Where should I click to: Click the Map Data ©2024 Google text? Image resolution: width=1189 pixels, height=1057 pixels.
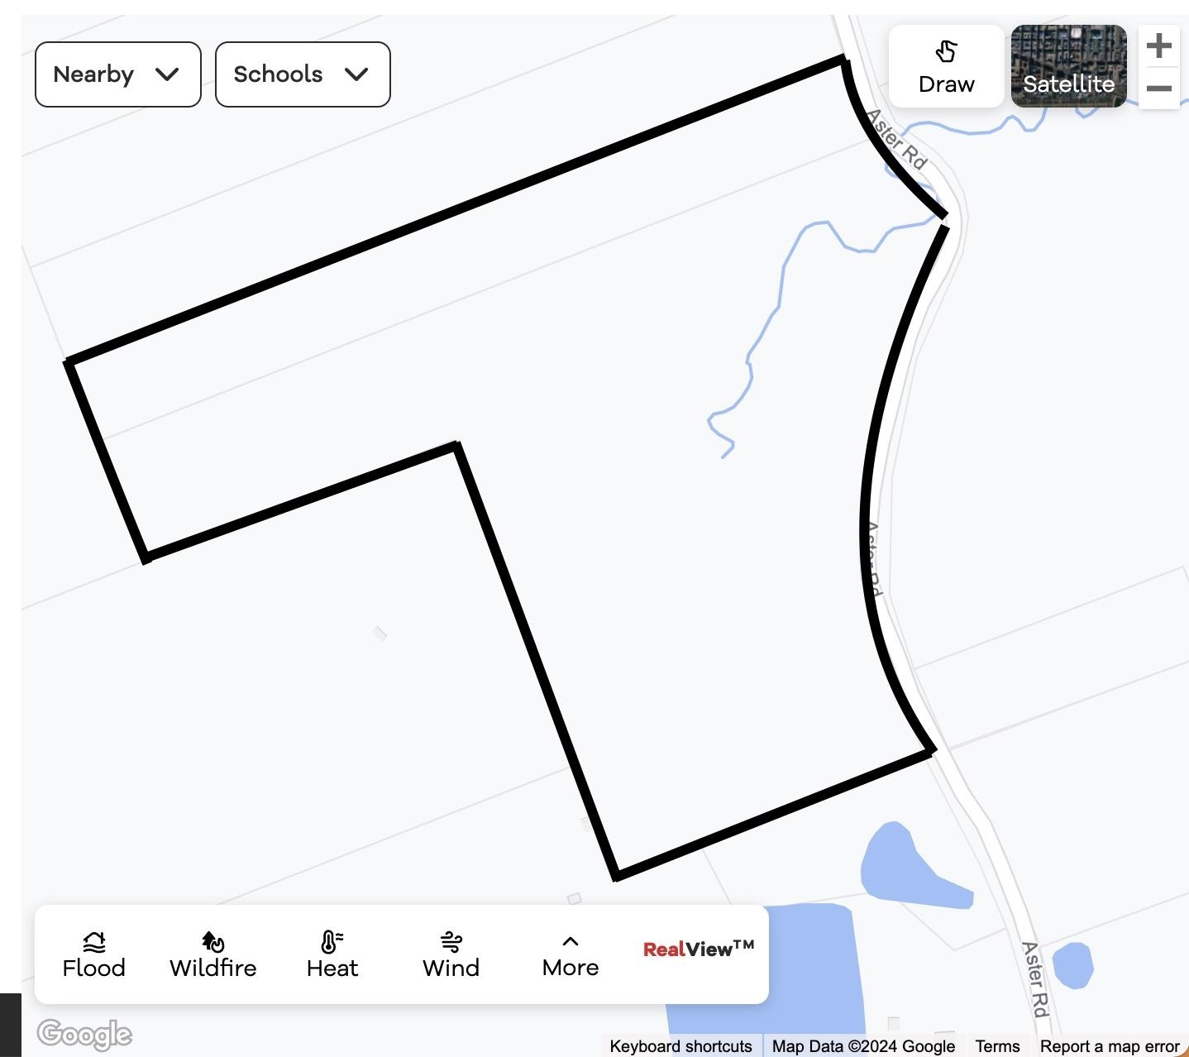863,1046
